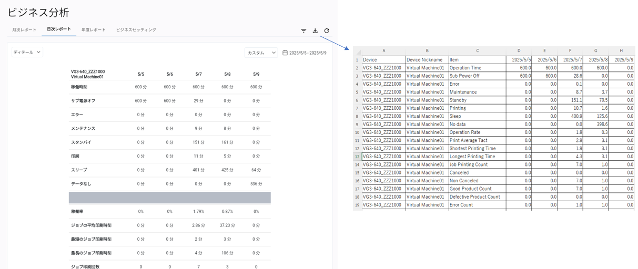Select the 日次レポート tab
This screenshot has width=638, height=269.
pyautogui.click(x=59, y=29)
